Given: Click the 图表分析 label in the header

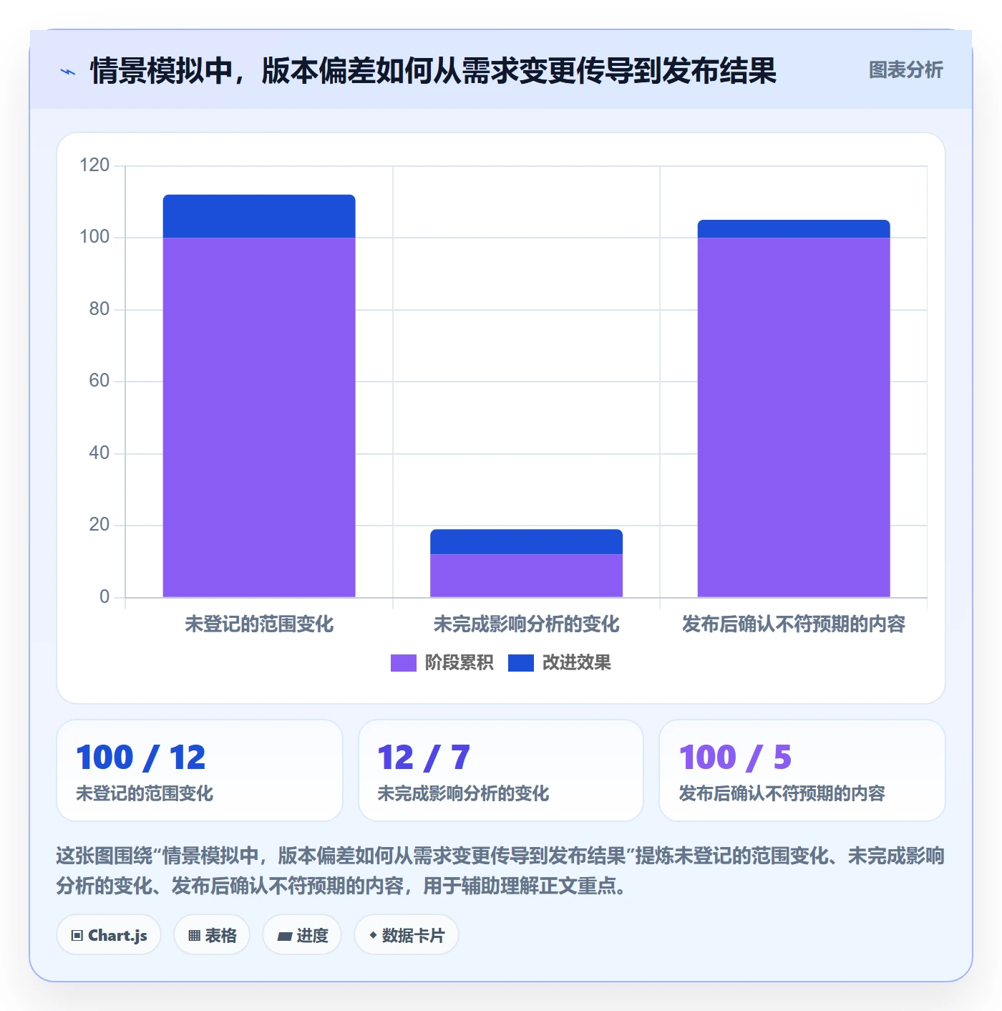Looking at the screenshot, I should 905,70.
